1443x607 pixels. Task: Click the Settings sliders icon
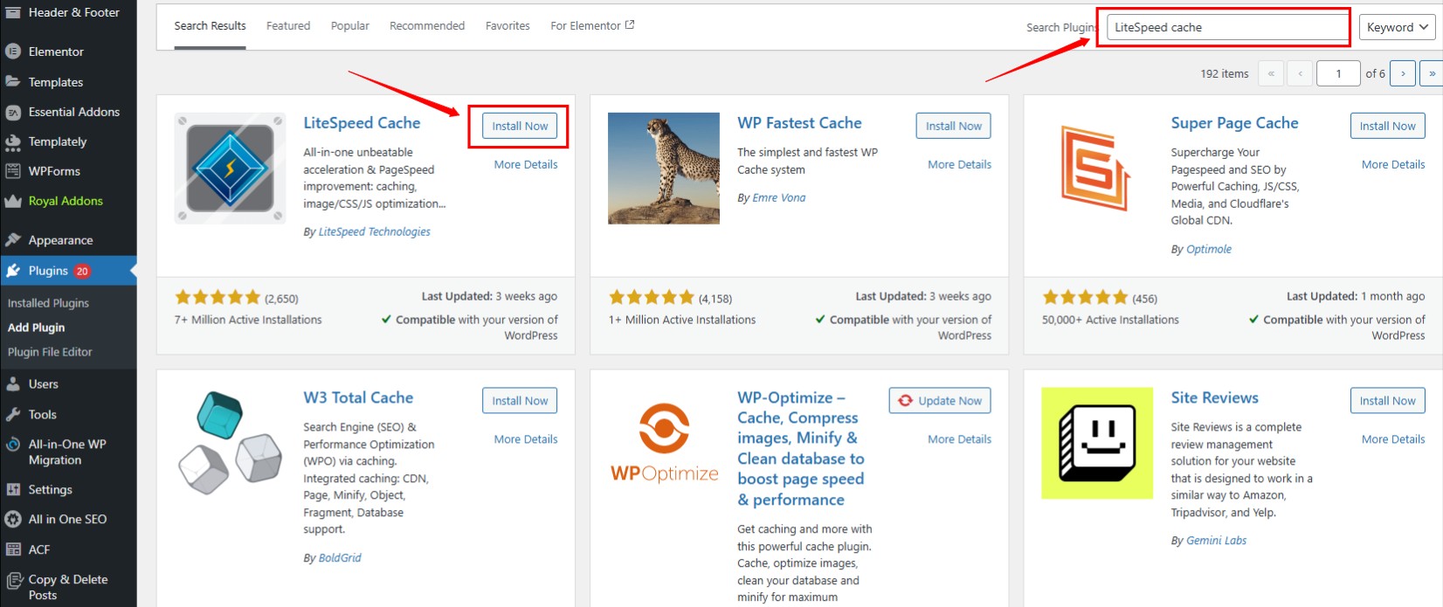[13, 489]
